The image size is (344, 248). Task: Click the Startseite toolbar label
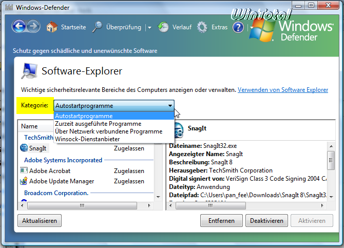coord(73,27)
